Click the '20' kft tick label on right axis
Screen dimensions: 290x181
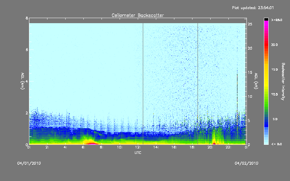click(x=250, y=48)
